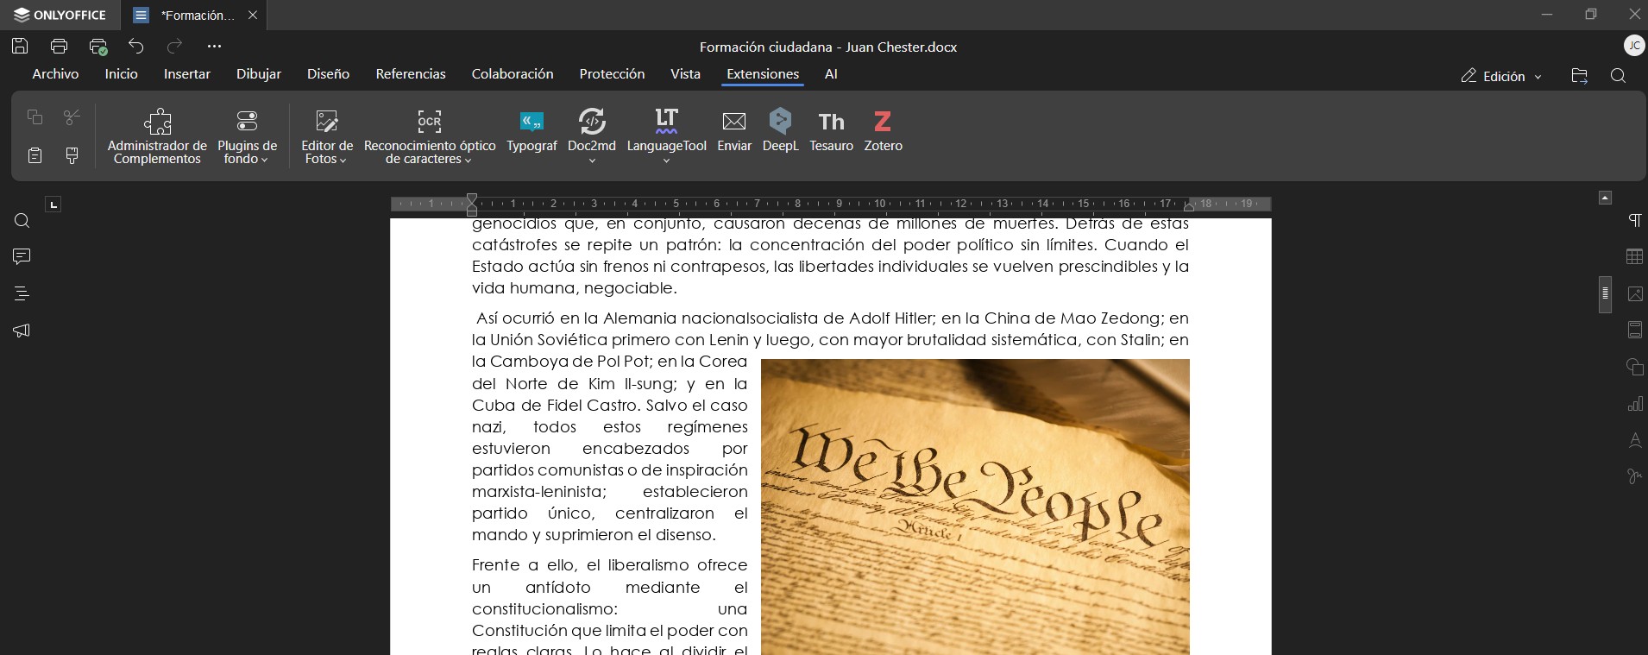Open the Archivo menu

[x=55, y=74]
